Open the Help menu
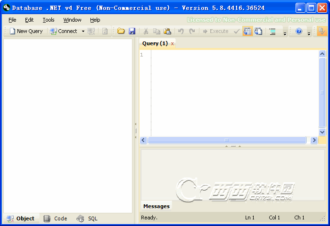Image resolution: width=330 pixels, height=226 pixels. coord(95,20)
